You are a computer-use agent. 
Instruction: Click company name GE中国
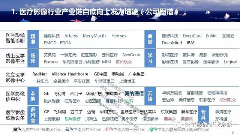click(x=100, y=74)
